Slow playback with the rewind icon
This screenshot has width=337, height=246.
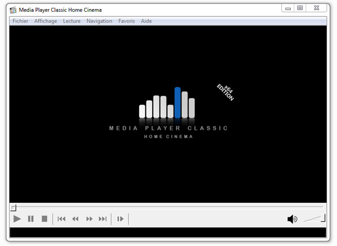click(x=75, y=219)
